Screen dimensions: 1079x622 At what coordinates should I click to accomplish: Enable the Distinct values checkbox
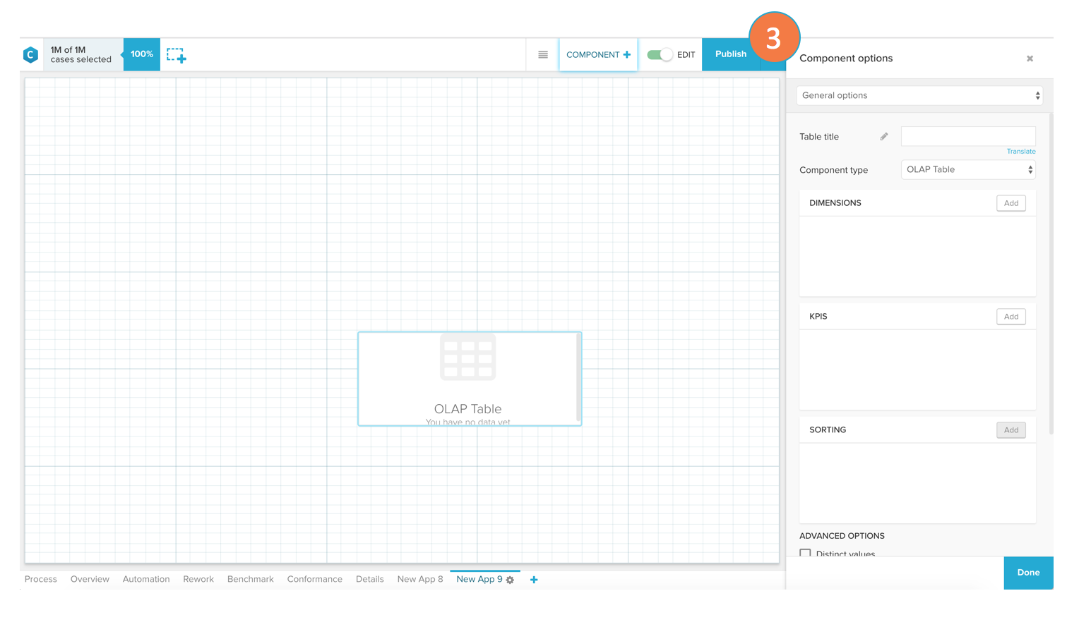tap(805, 554)
